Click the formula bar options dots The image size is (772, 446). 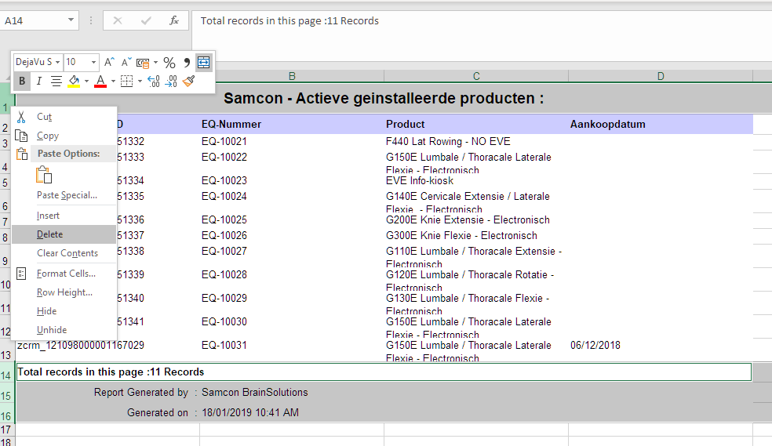[90, 20]
